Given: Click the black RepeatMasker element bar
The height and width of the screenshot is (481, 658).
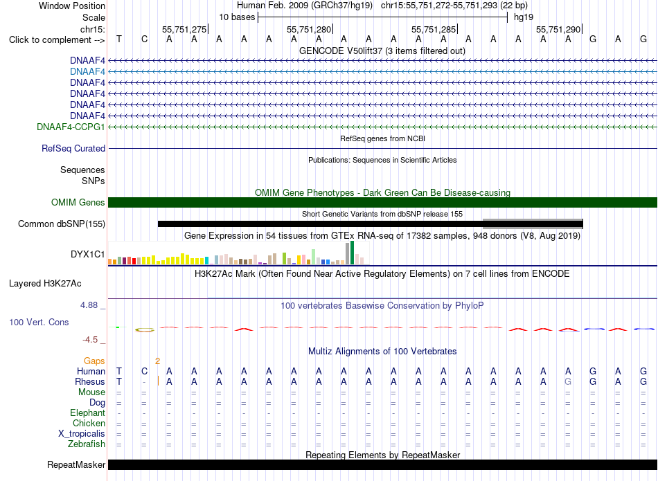Looking at the screenshot, I should click(382, 464).
